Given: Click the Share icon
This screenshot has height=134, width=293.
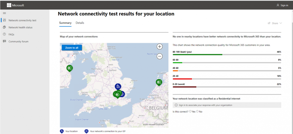Looking at the screenshot, I should (269, 23).
